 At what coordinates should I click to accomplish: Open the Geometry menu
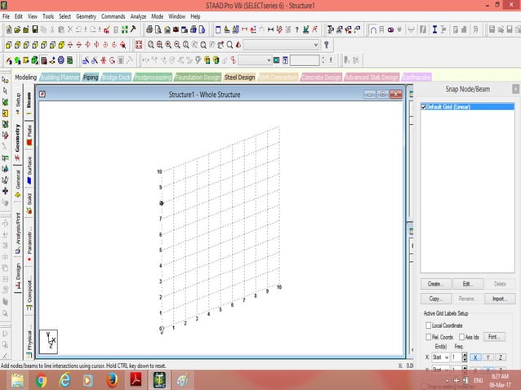pos(86,16)
